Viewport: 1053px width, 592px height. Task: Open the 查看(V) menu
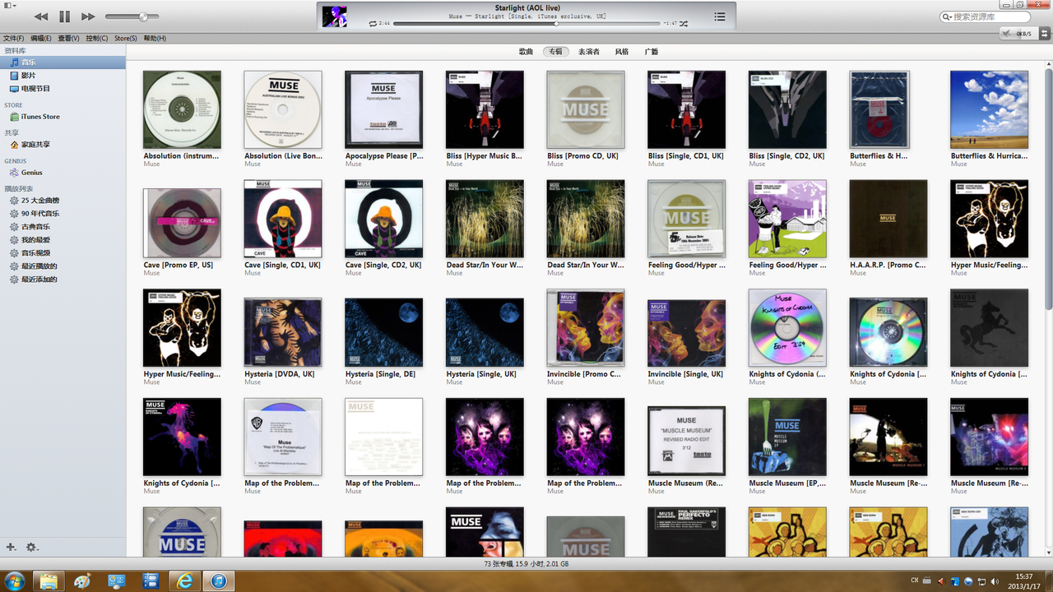coord(69,39)
